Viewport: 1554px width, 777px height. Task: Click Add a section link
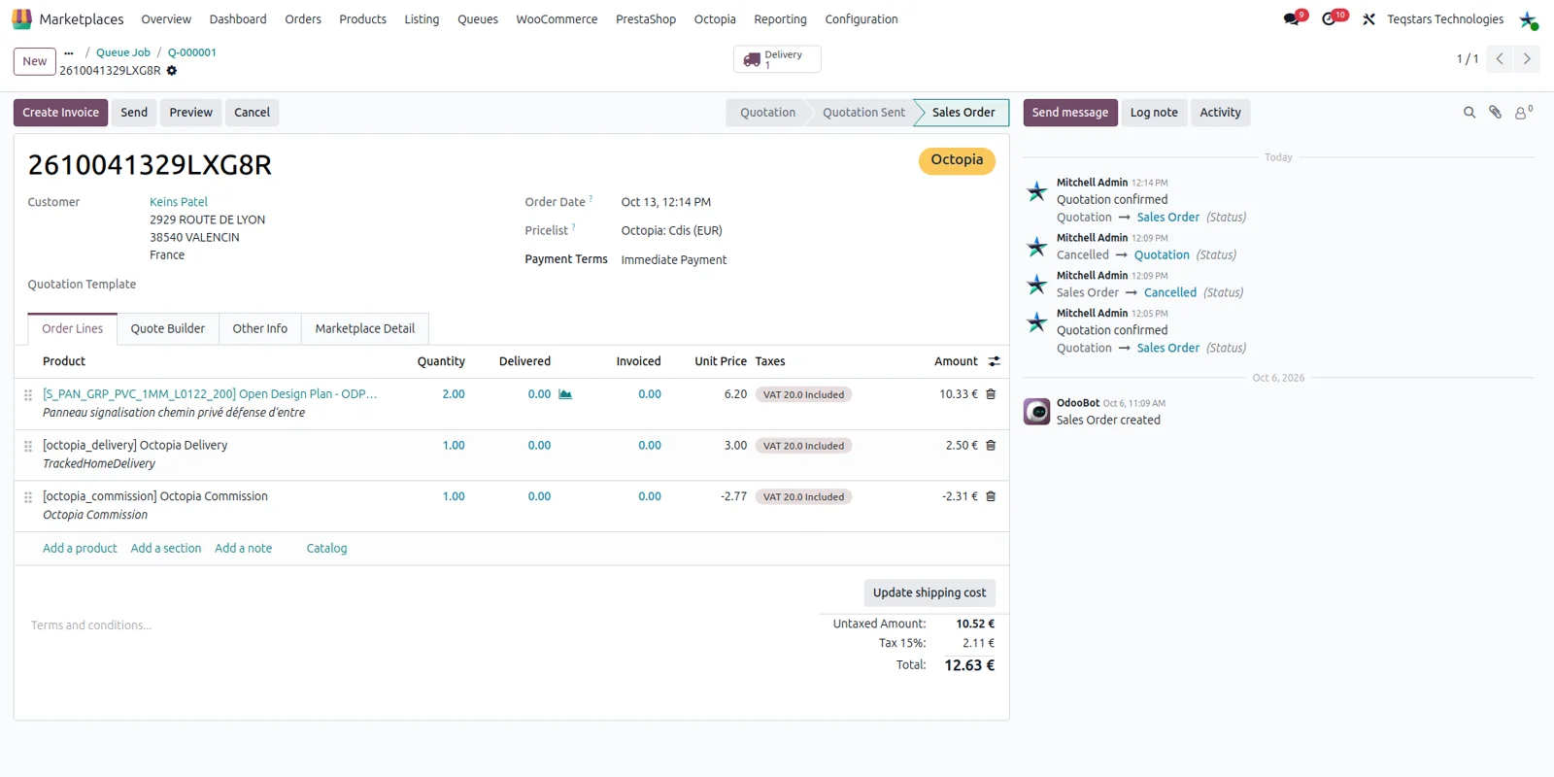click(x=166, y=549)
